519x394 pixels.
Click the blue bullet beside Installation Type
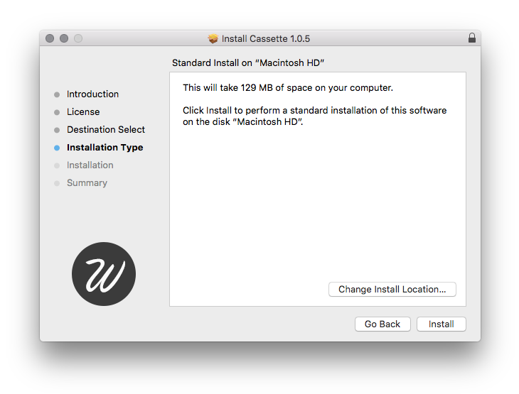(57, 148)
